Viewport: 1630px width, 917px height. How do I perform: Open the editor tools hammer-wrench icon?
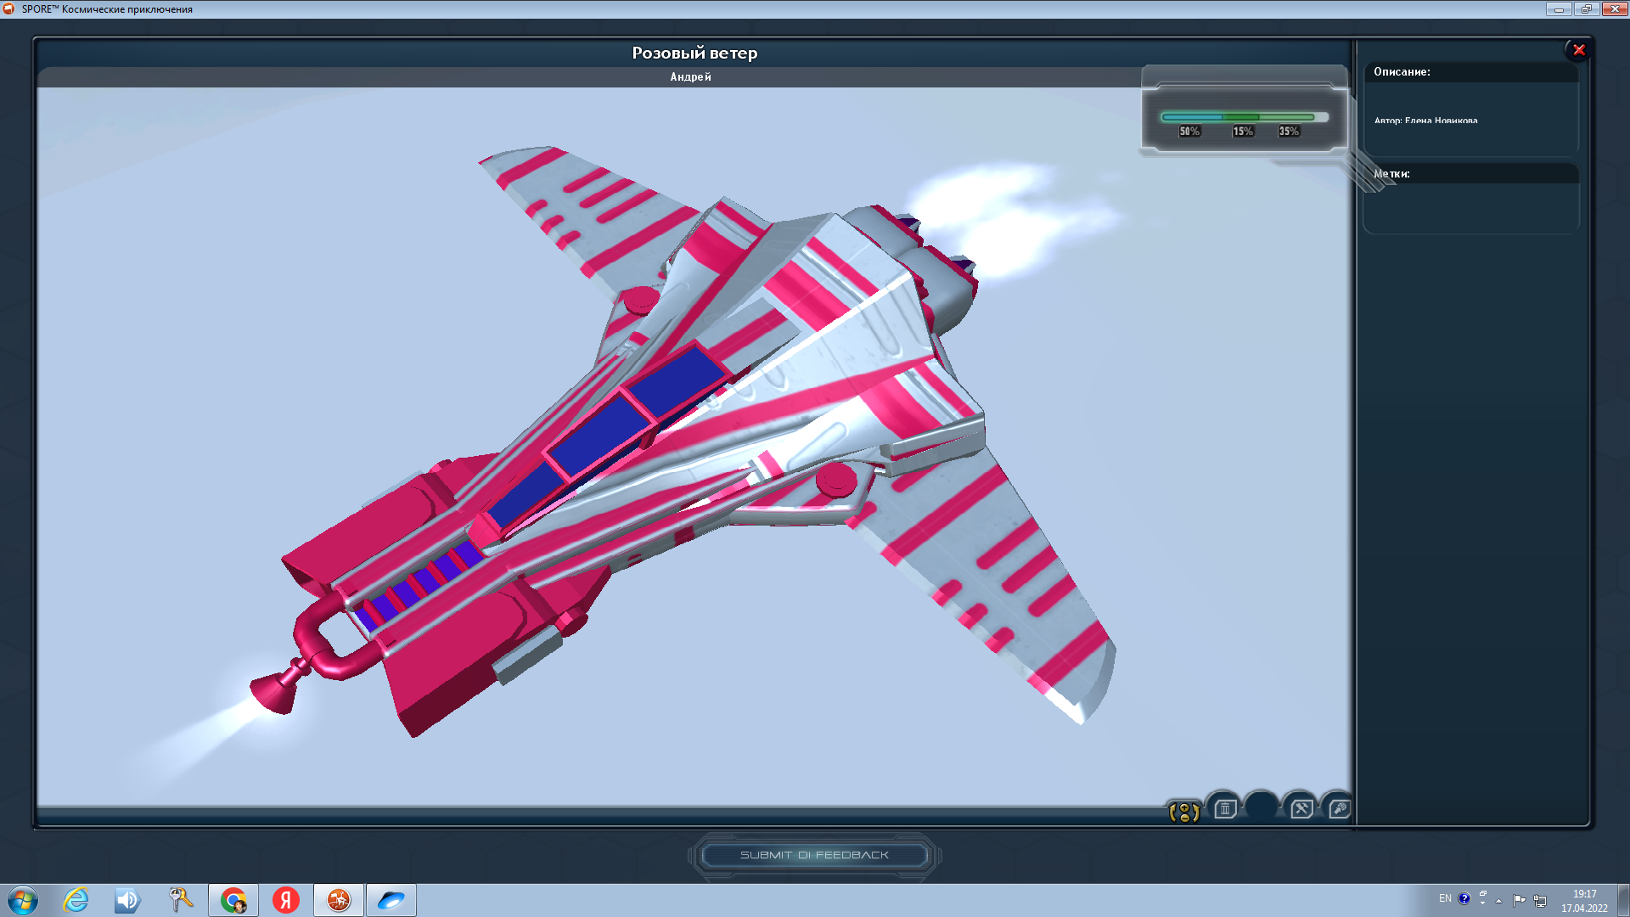click(1301, 809)
